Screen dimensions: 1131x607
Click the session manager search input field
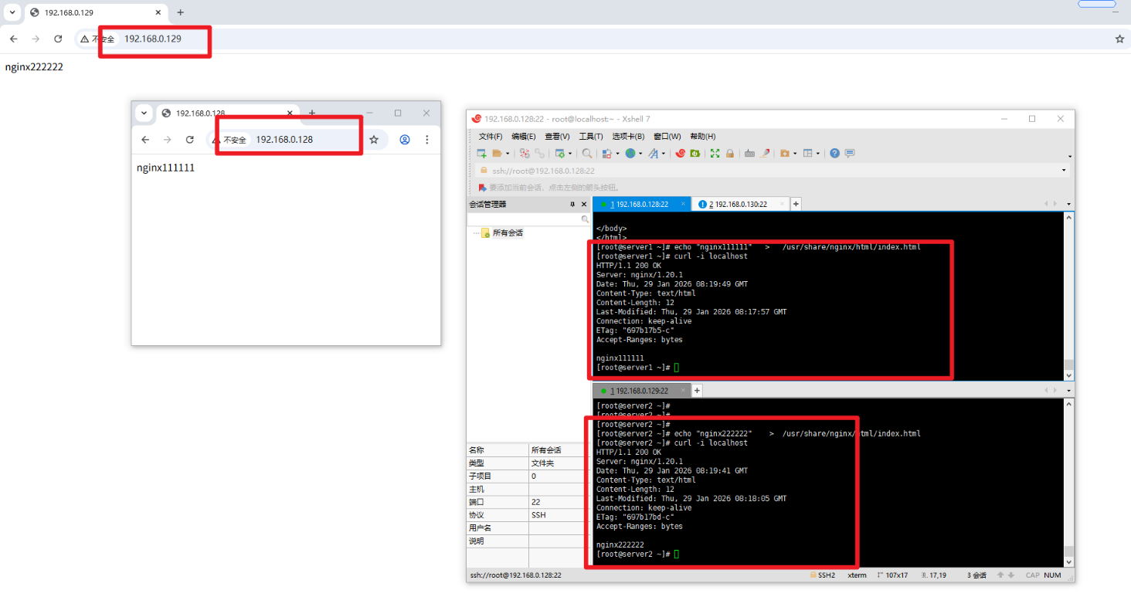point(524,220)
